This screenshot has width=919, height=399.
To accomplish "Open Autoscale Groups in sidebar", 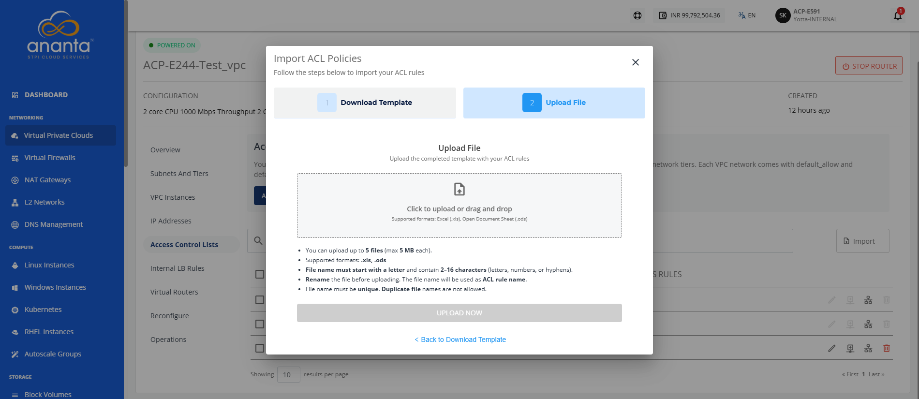I will 53,354.
